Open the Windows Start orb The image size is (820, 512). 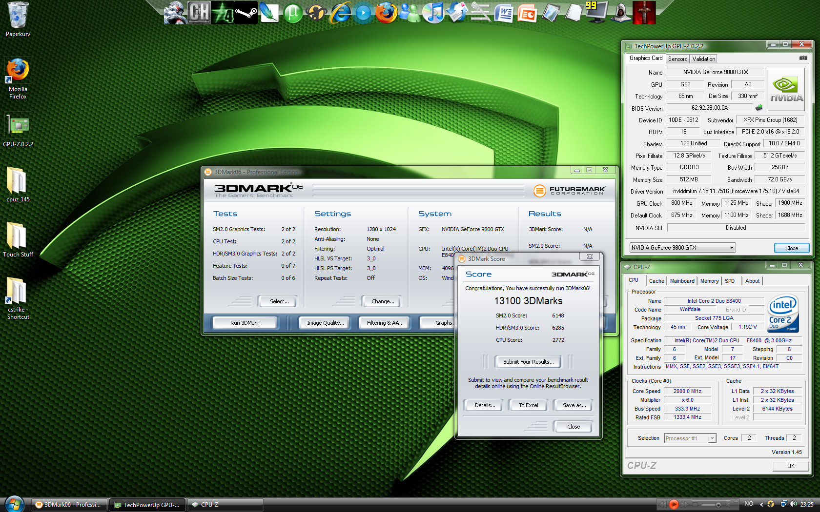(14, 504)
